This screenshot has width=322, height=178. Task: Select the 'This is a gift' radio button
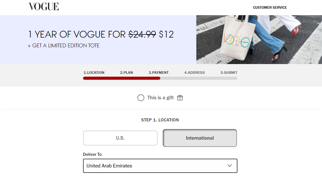tap(141, 98)
